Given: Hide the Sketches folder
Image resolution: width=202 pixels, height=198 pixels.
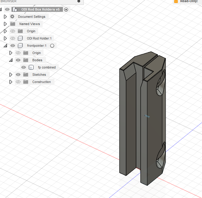Looking at the screenshot, I should click(18, 75).
